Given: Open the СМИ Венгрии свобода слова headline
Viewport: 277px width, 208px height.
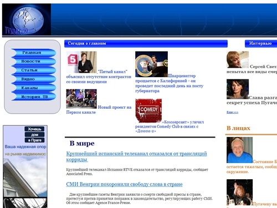Looking at the screenshot, I should (x=124, y=184).
